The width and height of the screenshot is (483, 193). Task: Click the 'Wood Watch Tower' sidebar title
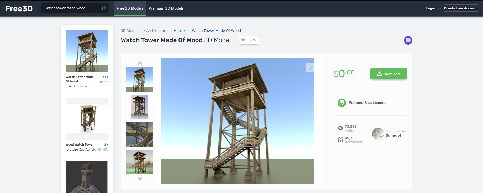click(x=80, y=144)
